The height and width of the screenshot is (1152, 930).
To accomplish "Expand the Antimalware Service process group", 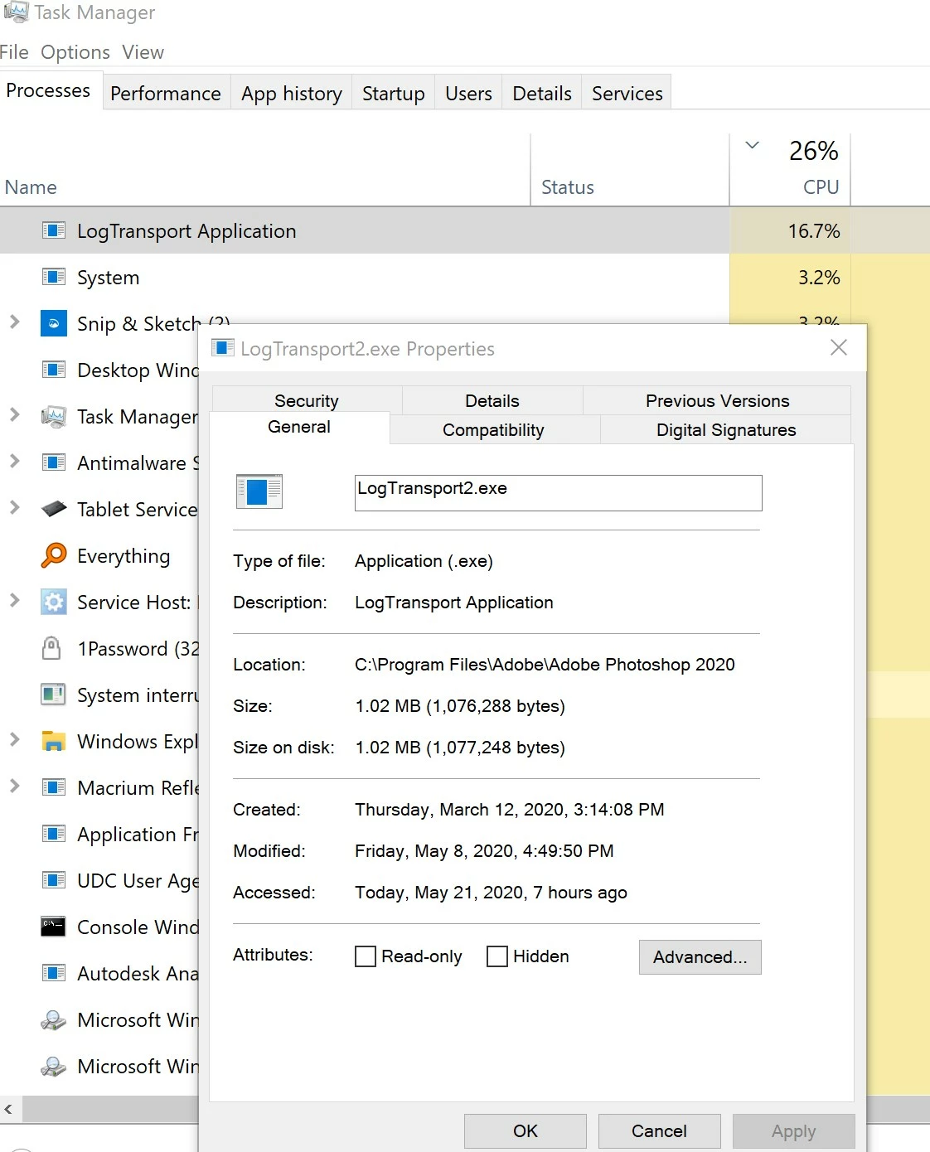I will (x=14, y=461).
